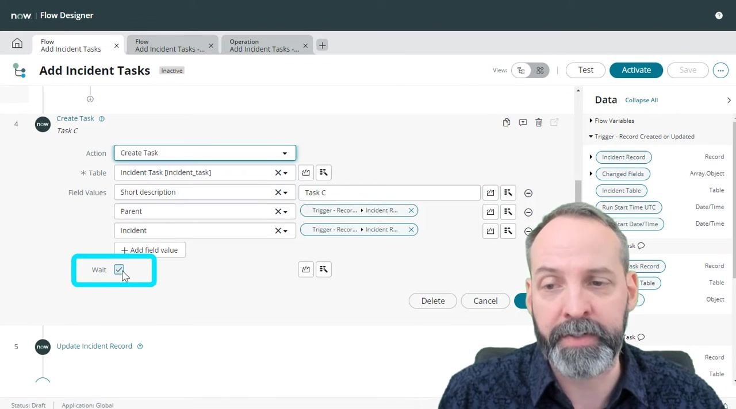Add a step with the plus circle
The width and height of the screenshot is (736, 409).
click(90, 99)
